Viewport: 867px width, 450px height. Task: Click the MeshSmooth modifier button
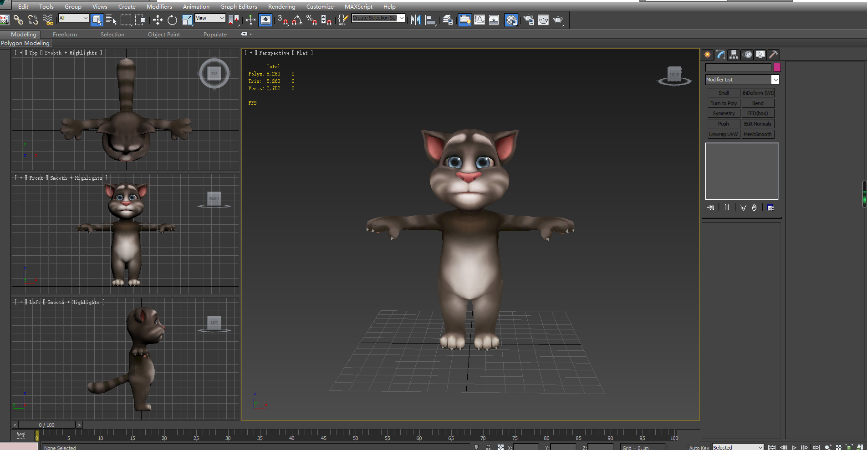[x=757, y=134]
